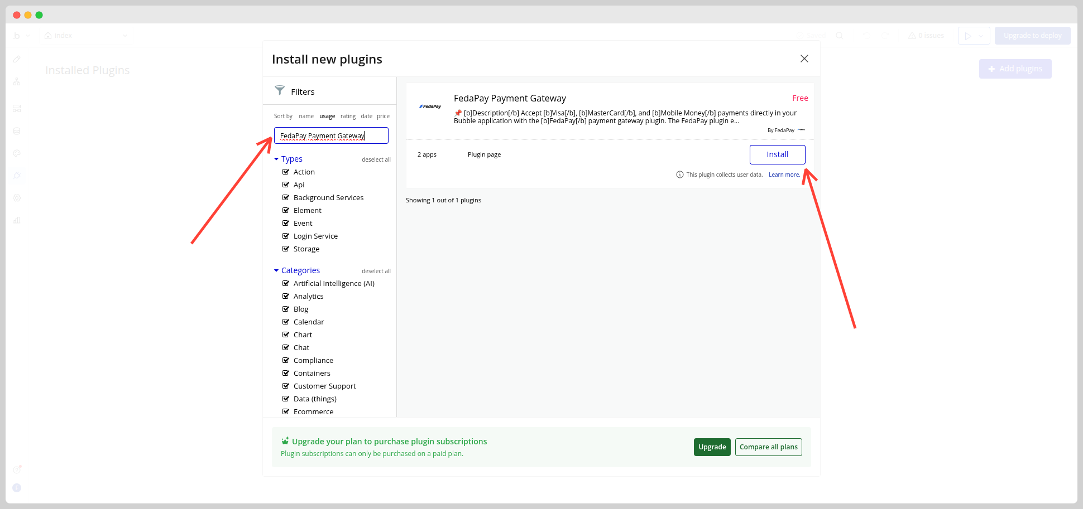Click the 'Learn more.' link
Viewport: 1083px width, 509px height.
[784, 174]
